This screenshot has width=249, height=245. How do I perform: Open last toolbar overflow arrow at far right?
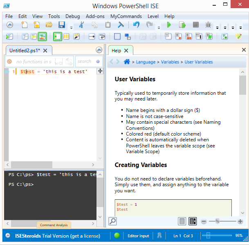[x=241, y=28]
